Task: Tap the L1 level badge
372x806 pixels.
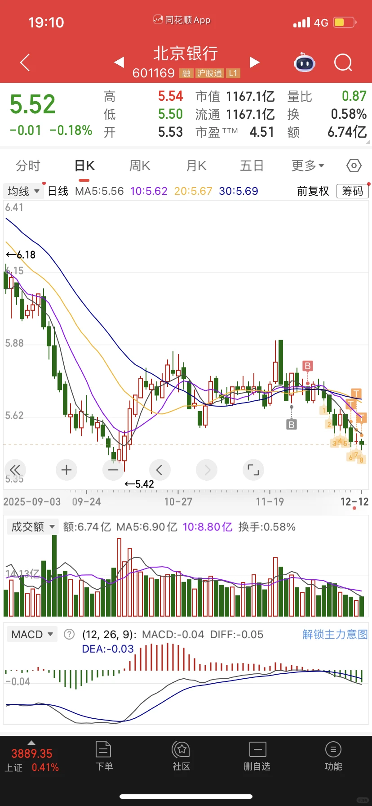Action: (x=233, y=73)
